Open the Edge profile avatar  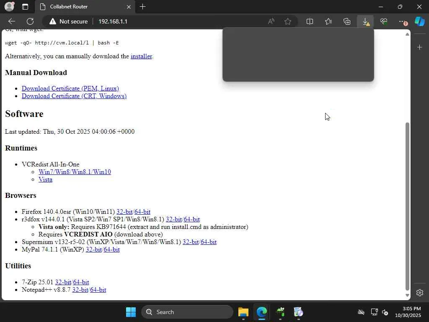[9, 7]
